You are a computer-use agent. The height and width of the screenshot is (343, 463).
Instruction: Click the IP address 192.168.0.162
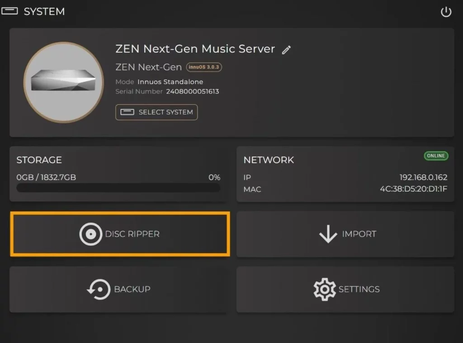point(423,177)
